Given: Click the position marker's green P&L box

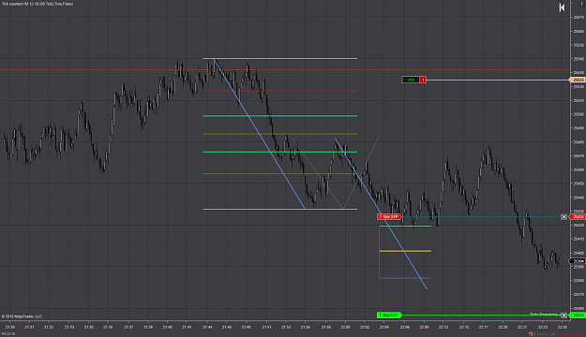Looking at the screenshot, I should tap(411, 80).
